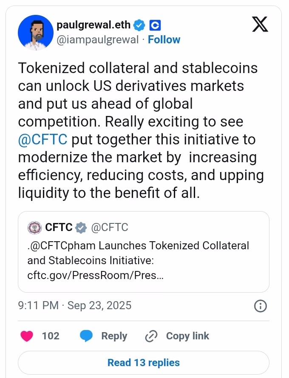Open the paulgrewal.eth display name
The height and width of the screenshot is (378, 289).
click(93, 25)
